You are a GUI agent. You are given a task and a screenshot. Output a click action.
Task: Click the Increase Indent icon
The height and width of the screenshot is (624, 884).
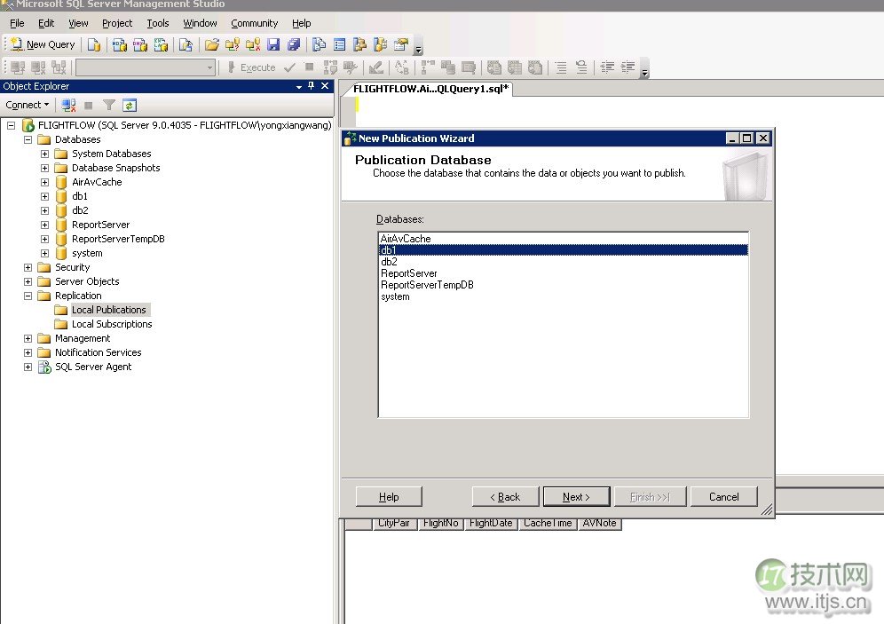pyautogui.click(x=627, y=67)
